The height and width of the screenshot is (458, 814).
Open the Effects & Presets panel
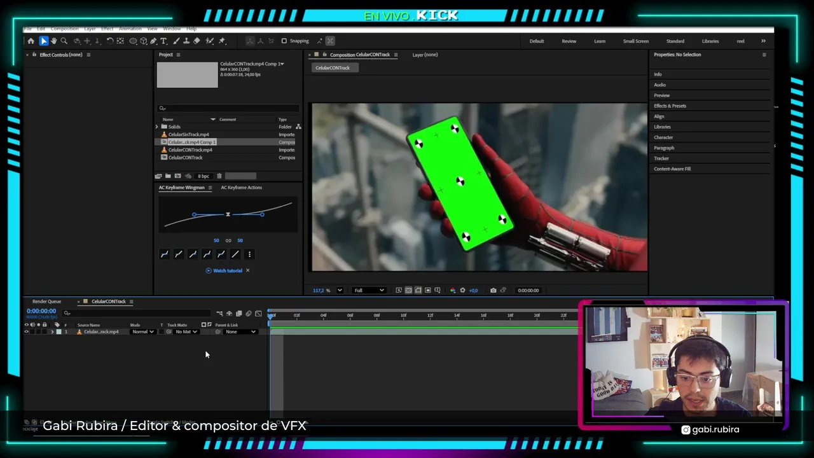(x=670, y=106)
